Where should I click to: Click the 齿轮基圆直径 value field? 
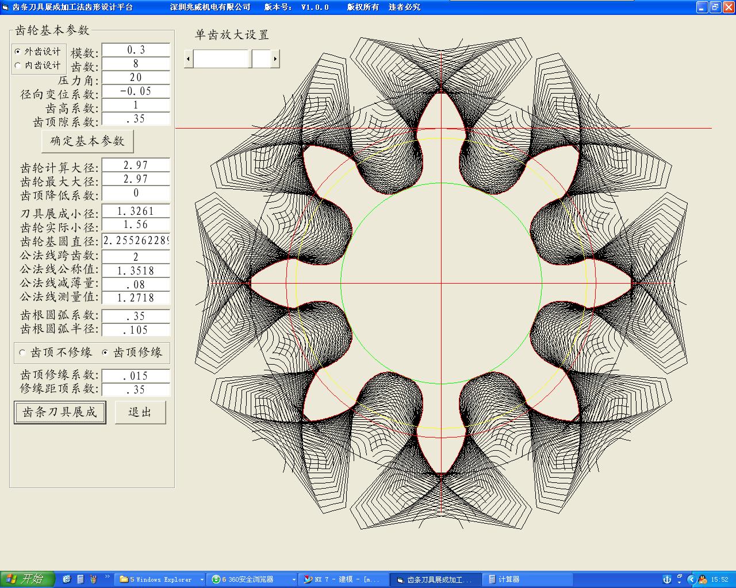136,241
